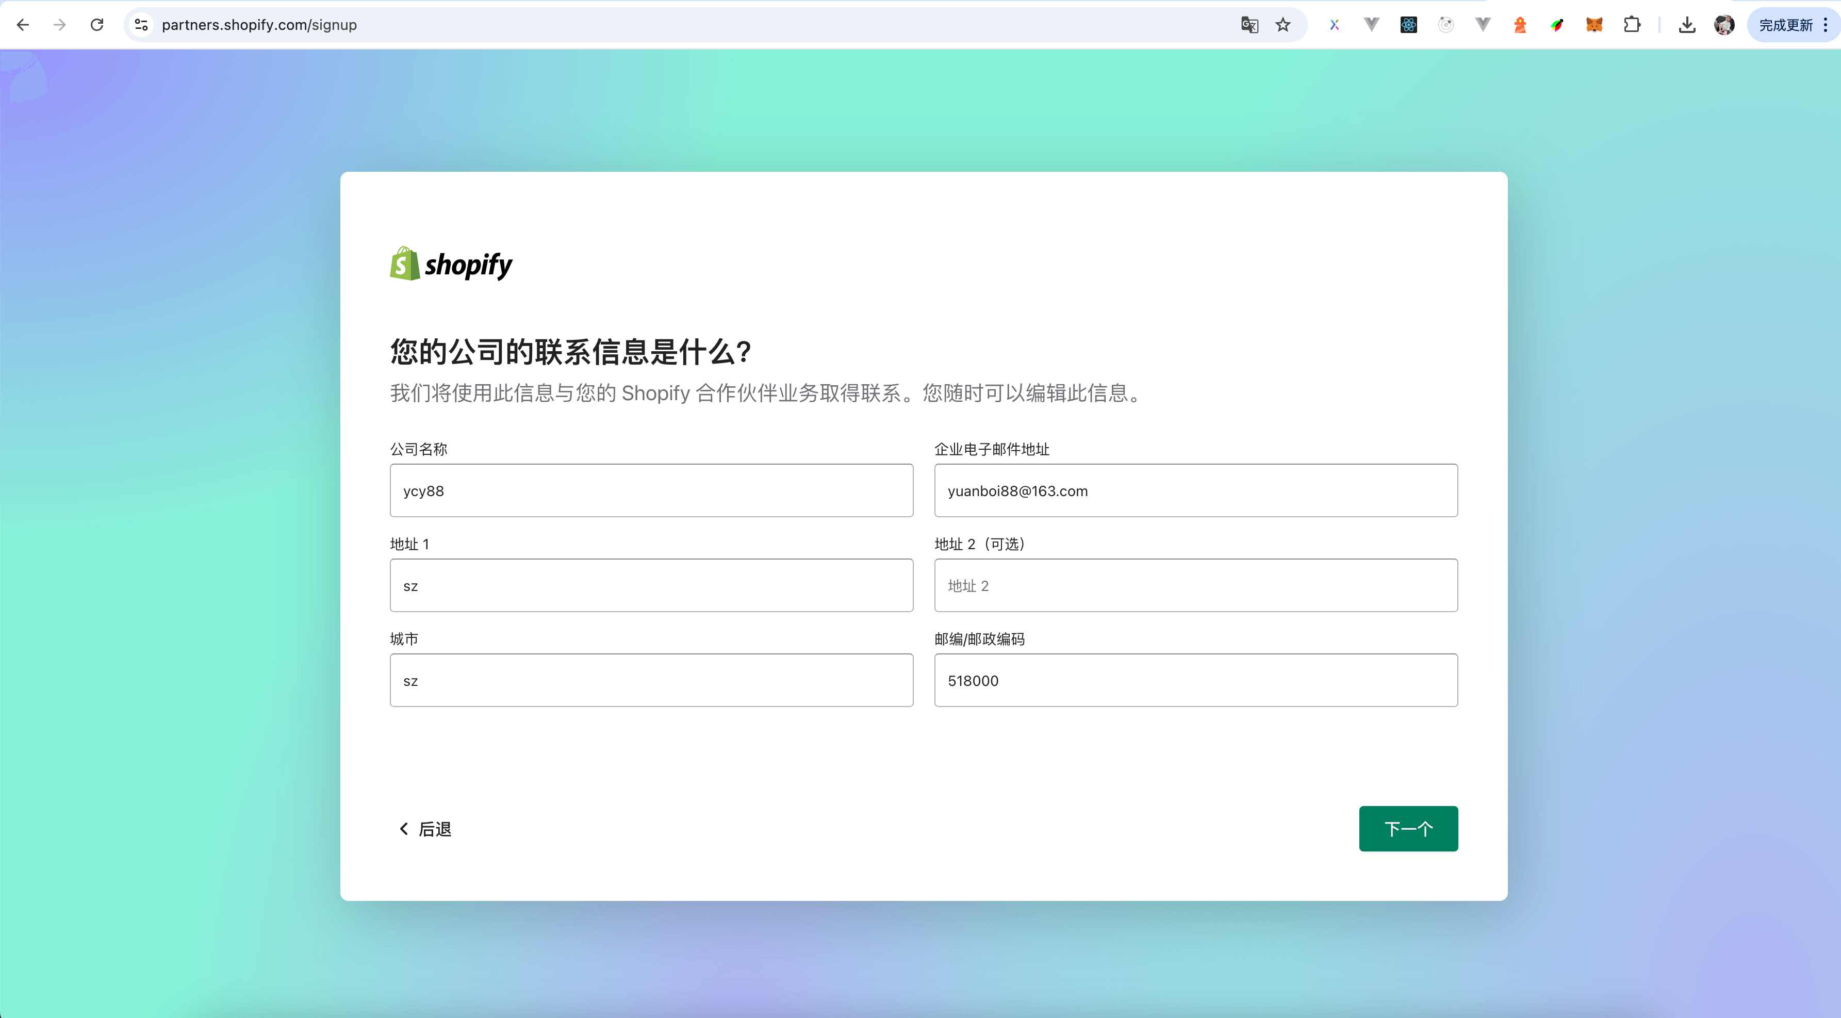The image size is (1841, 1018).
Task: Open React Developer Tools extension
Action: (x=1408, y=25)
